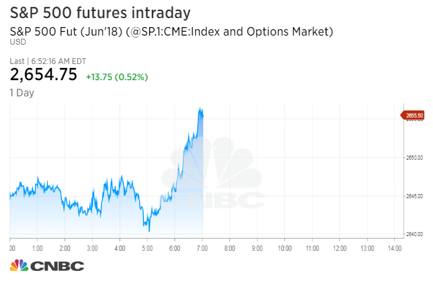Click the CNBC wordmark at bottom left
Viewport: 433px width, 291px height.
pyautogui.click(x=57, y=266)
